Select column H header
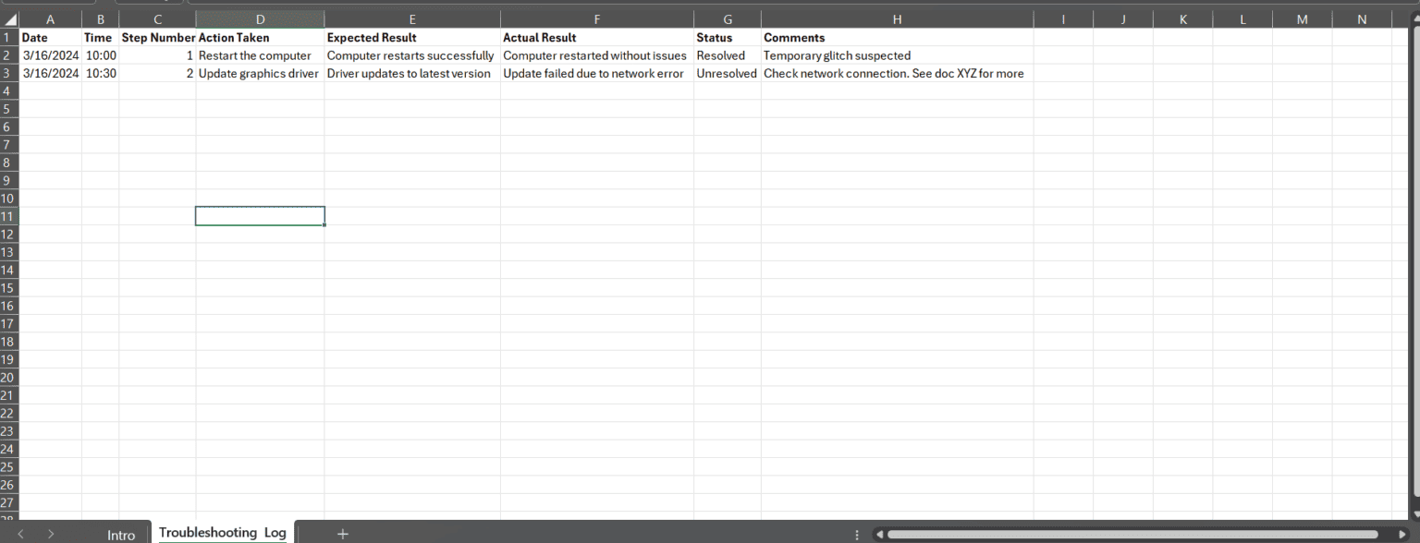The image size is (1420, 543). coord(897,19)
